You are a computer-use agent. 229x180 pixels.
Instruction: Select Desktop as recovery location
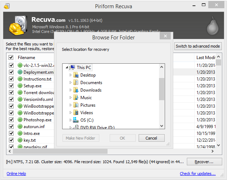coord(88,75)
